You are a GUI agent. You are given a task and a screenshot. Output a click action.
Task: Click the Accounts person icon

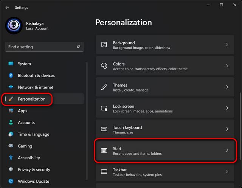(x=11, y=122)
